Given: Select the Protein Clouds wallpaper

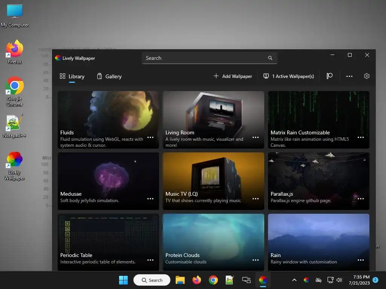Looking at the screenshot, I should pos(213,242).
